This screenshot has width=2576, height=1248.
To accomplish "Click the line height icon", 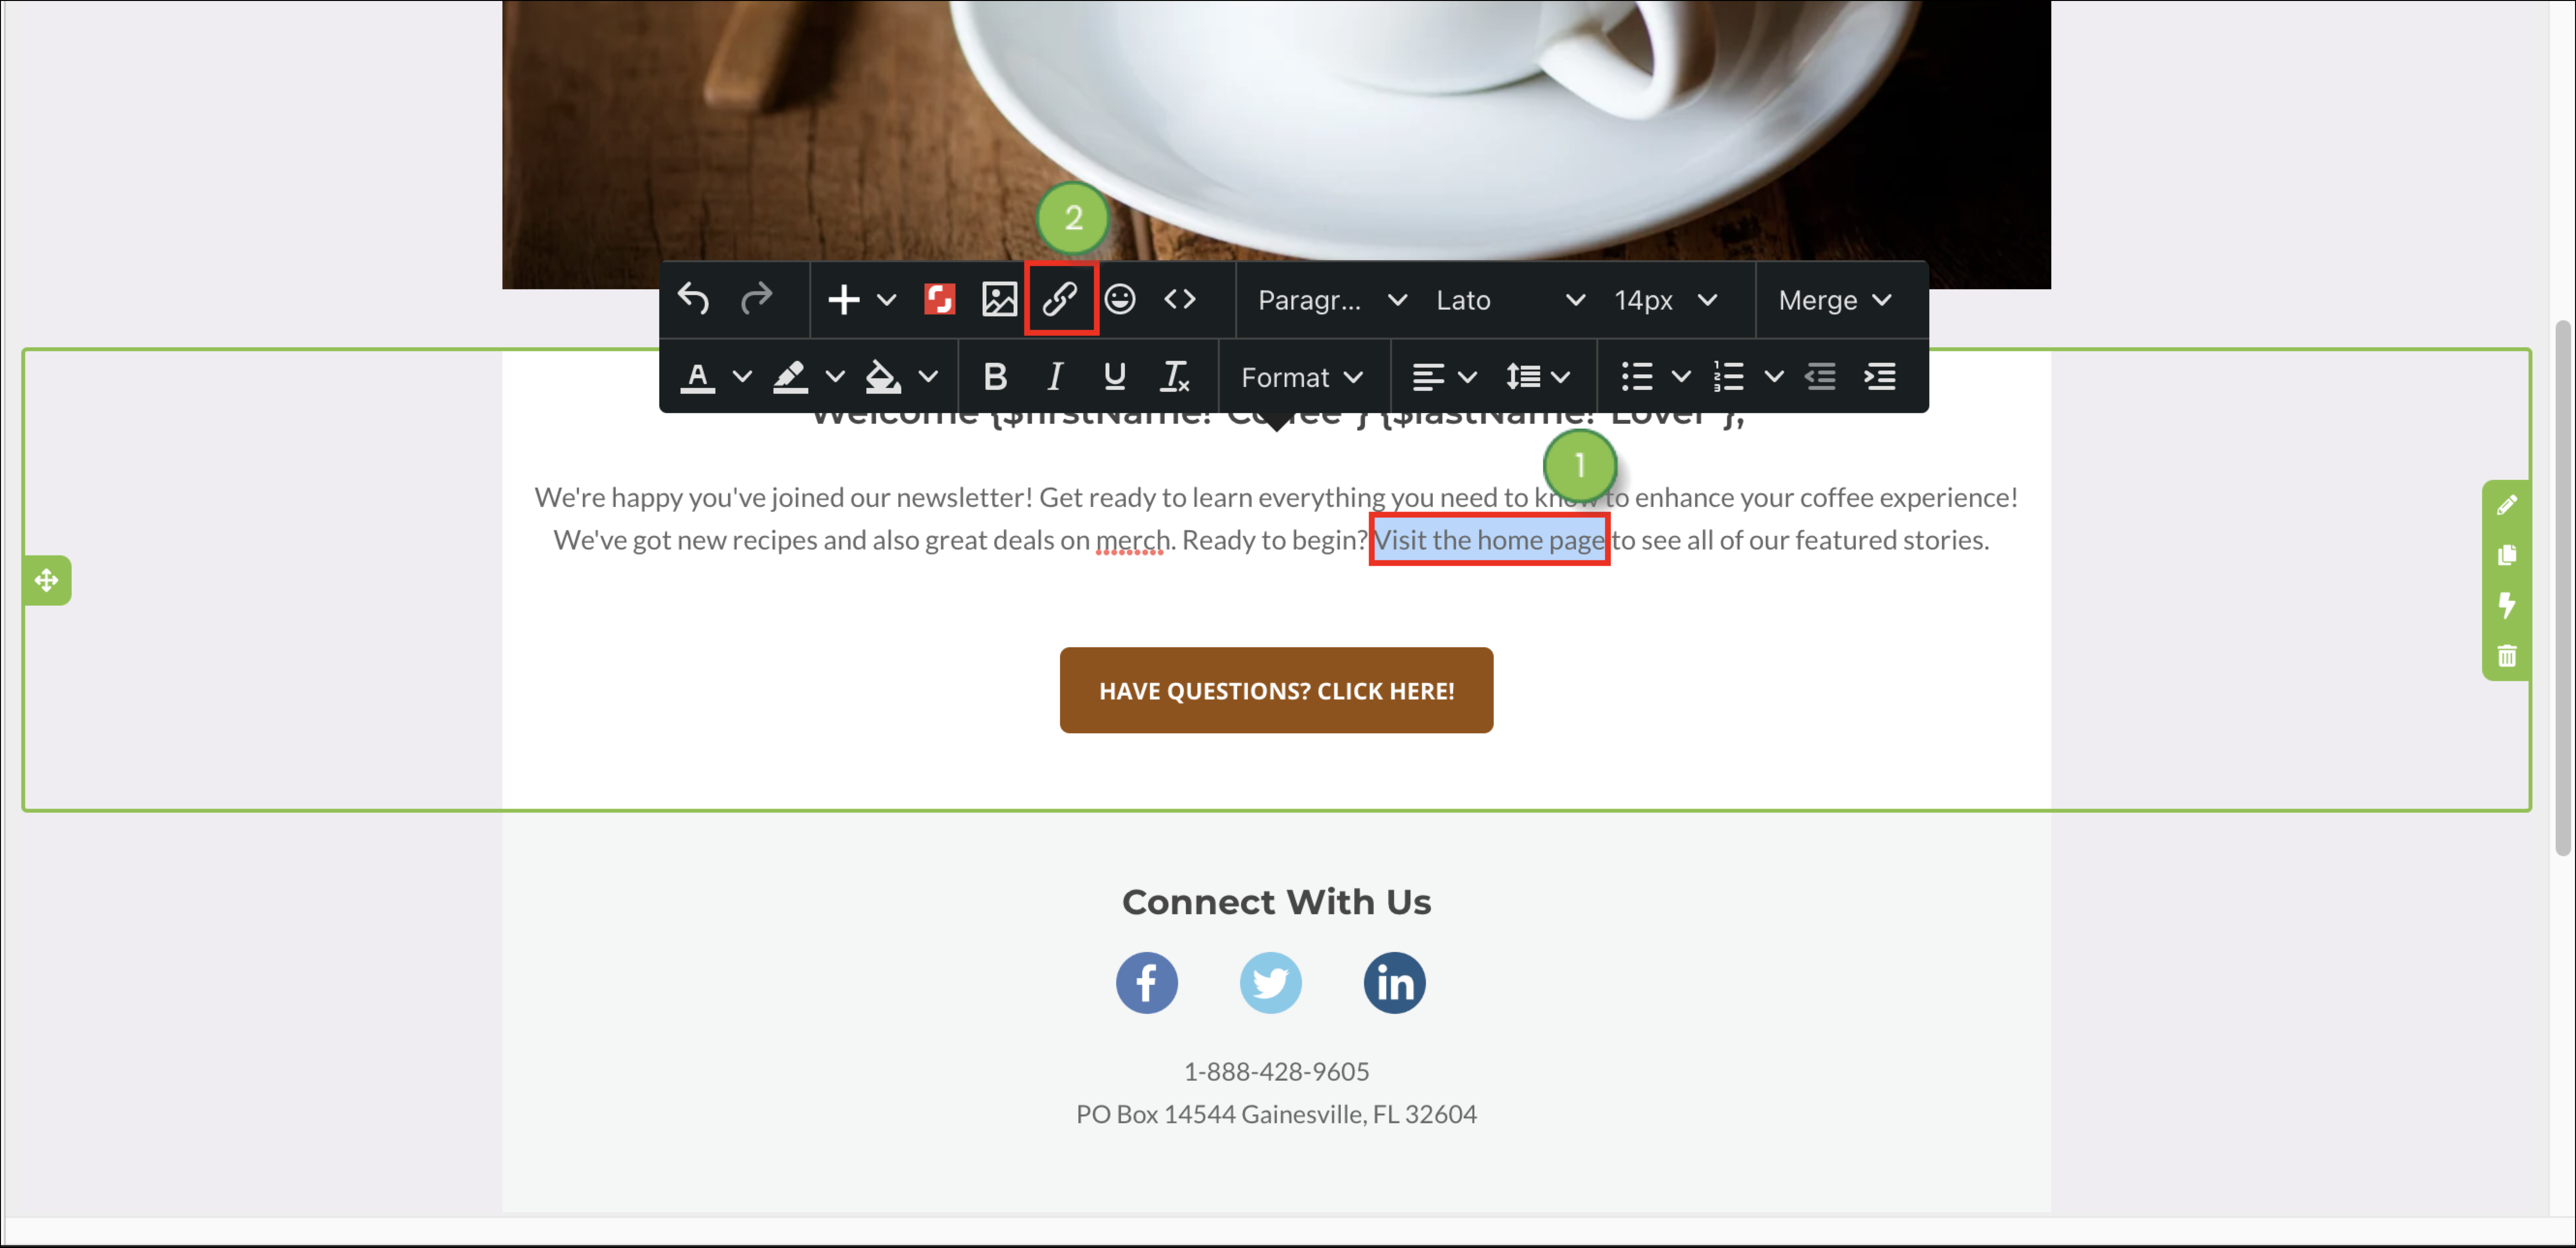I will click(1523, 377).
